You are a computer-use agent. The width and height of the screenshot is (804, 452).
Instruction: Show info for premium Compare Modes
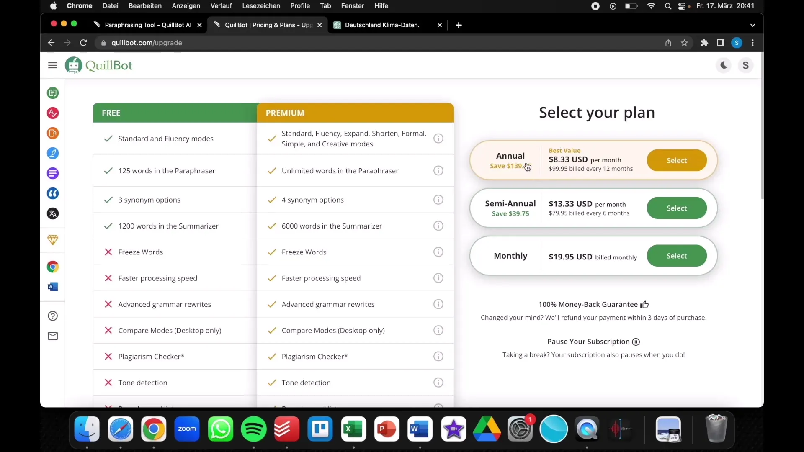438,330
